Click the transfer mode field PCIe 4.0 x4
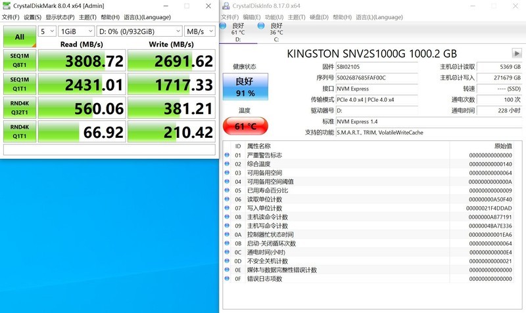This screenshot has width=526, height=313. tap(377, 100)
